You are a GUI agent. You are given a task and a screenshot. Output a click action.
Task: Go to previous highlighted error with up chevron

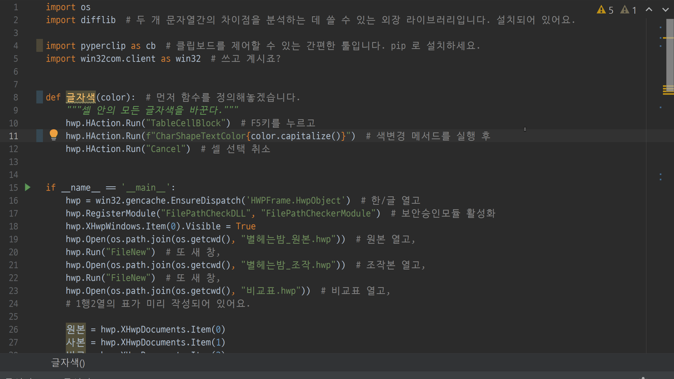tap(649, 10)
